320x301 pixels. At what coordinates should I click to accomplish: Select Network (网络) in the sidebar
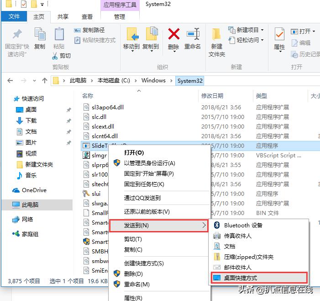(x=23, y=220)
